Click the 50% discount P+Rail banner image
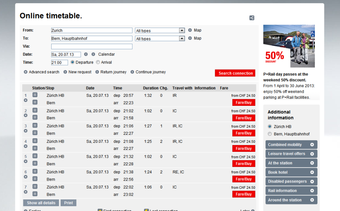This screenshot has height=211, width=340. pyautogui.click(x=289, y=46)
